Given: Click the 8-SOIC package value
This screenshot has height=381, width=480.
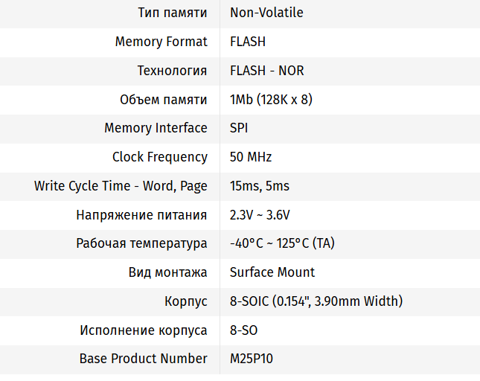Looking at the screenshot, I should click(x=316, y=301).
